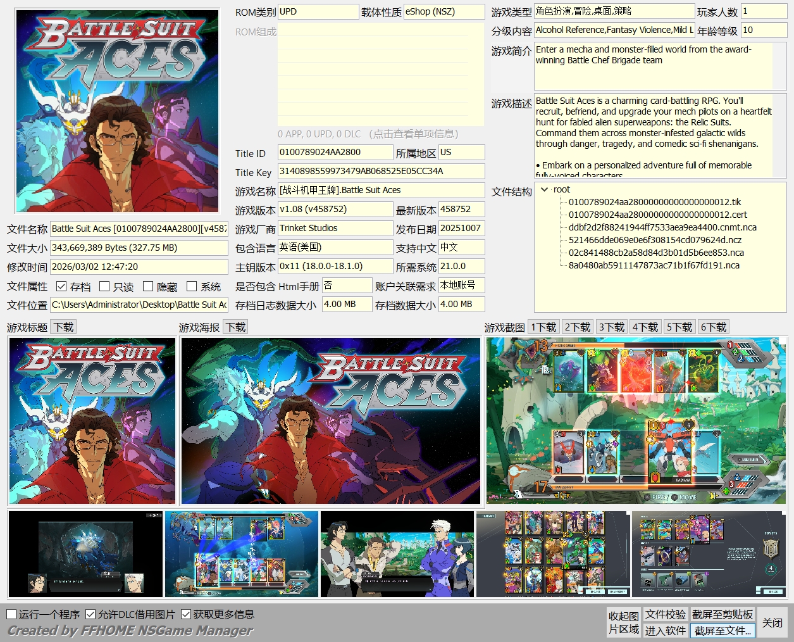
Task: Uncheck 获取更多信息 checkbox
Action: [x=186, y=614]
